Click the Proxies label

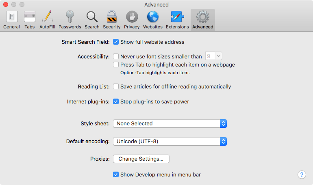click(100, 159)
